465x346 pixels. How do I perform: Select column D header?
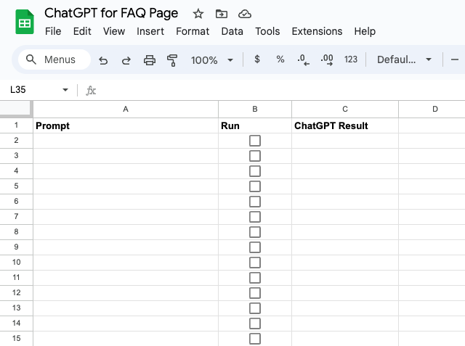coord(432,110)
